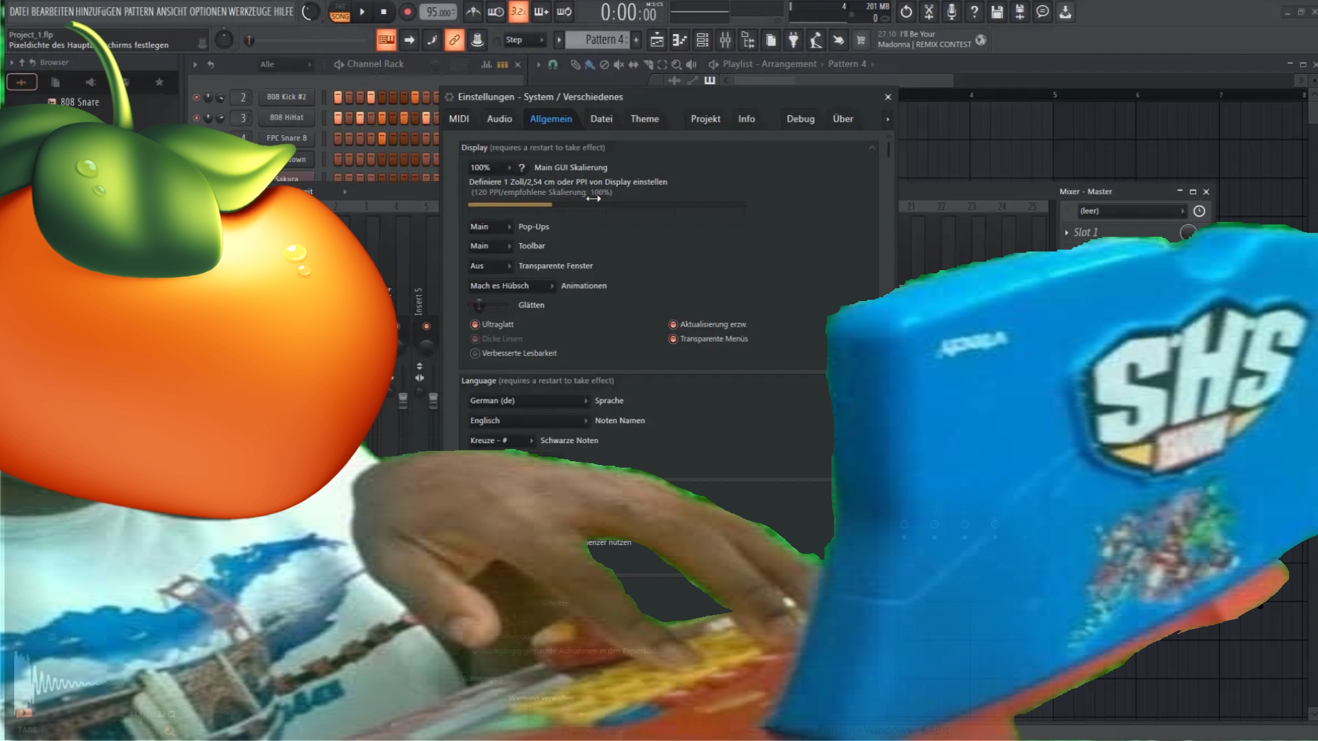Switch to the Audio settings tab
Viewport: 1318px width, 741px height.
(499, 119)
